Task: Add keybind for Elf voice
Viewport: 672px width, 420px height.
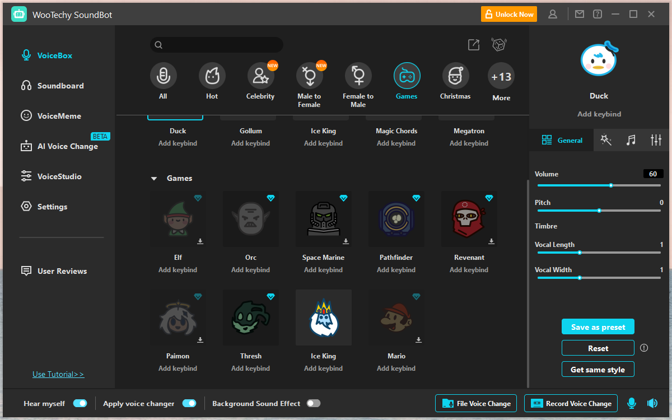Action: (x=178, y=270)
